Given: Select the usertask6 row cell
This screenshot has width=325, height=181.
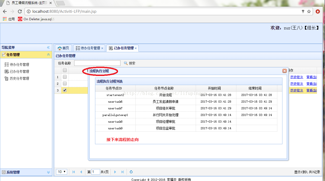Looking at the screenshot, I should [115, 102].
